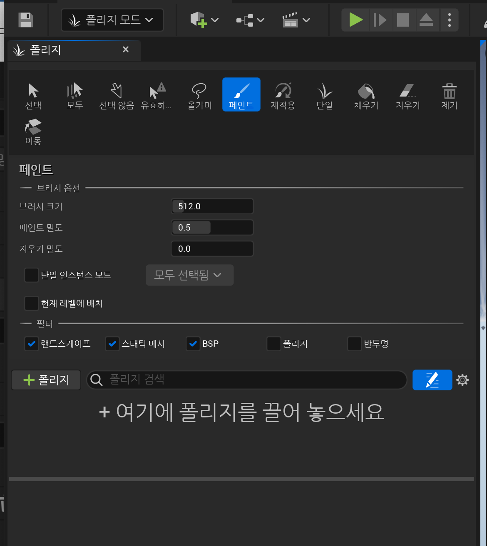Screen dimensions: 487x546
Task: Disable the BSP filter checkbox
Action: [x=193, y=344]
